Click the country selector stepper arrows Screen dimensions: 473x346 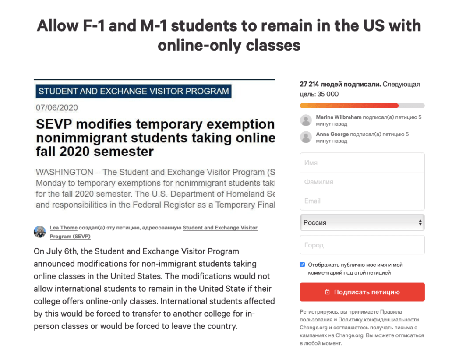pos(420,222)
